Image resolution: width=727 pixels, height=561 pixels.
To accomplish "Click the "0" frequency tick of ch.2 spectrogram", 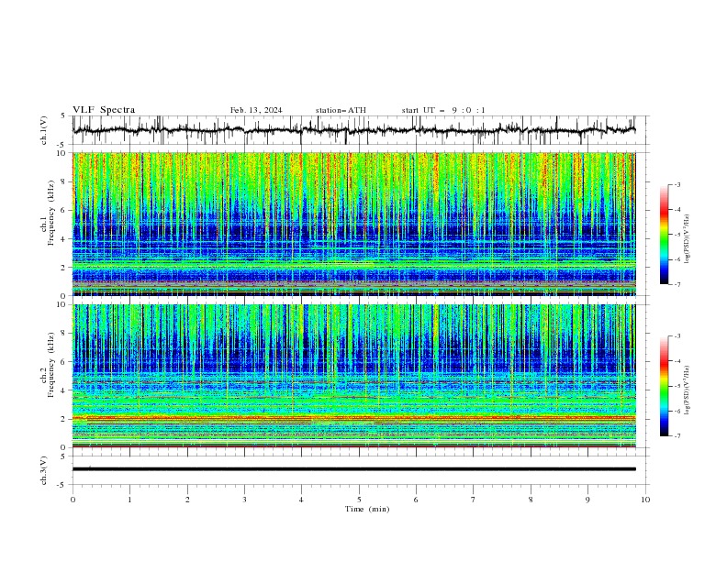I will [x=65, y=447].
